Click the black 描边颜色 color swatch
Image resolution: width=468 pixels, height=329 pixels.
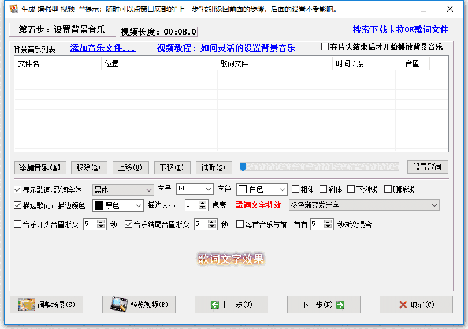point(99,205)
